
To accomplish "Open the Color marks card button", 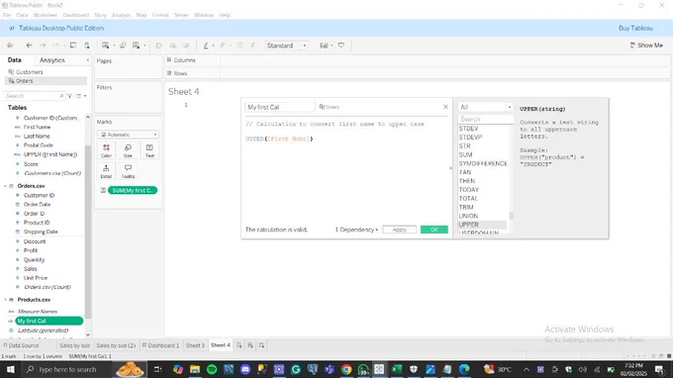I will click(106, 150).
